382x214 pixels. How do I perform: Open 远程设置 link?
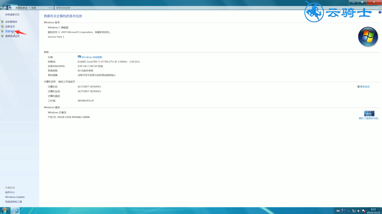[x=10, y=26]
